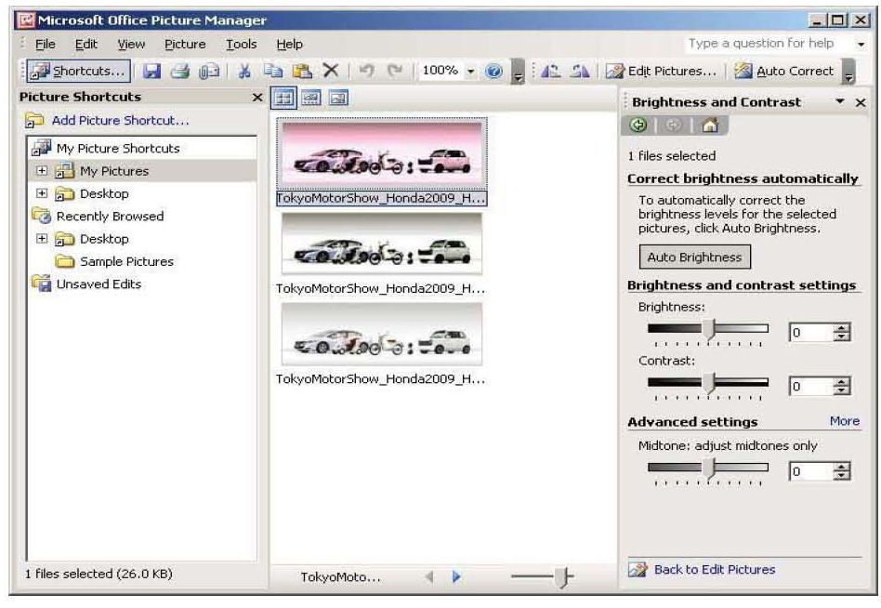
Task: Click the Contrast slider handle
Action: [x=708, y=383]
